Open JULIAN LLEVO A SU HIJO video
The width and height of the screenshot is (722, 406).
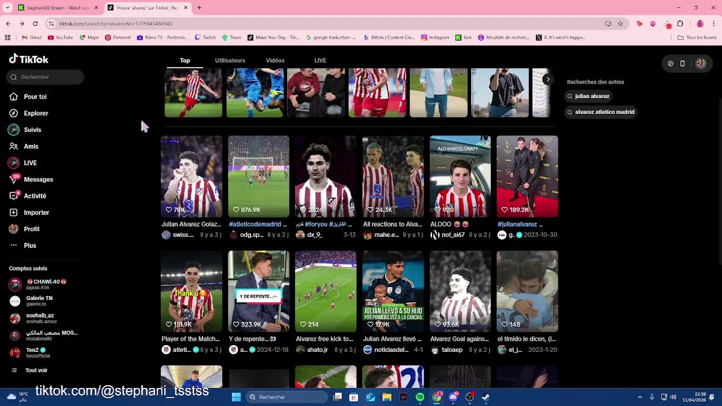pyautogui.click(x=393, y=292)
